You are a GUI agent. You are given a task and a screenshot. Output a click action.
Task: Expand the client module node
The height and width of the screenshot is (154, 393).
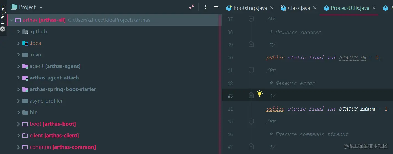[x=18, y=136]
